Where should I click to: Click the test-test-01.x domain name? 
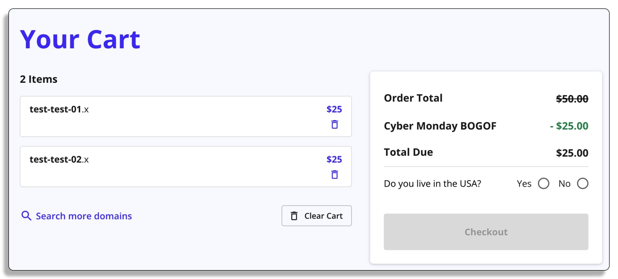[x=59, y=110]
